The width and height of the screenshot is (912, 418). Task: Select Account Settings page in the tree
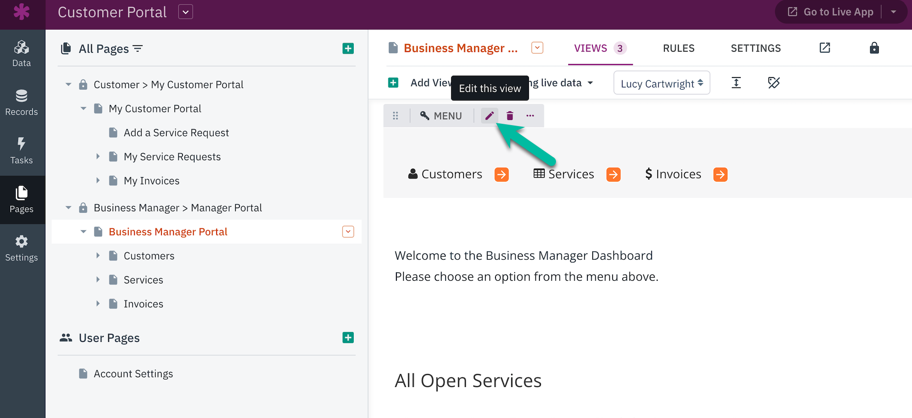click(133, 374)
